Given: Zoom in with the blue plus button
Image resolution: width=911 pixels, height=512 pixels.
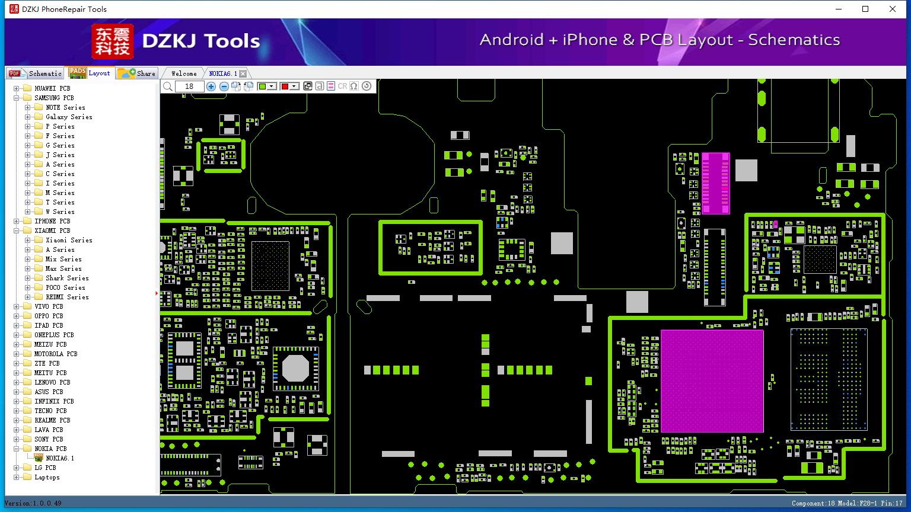Looking at the screenshot, I should [x=211, y=87].
